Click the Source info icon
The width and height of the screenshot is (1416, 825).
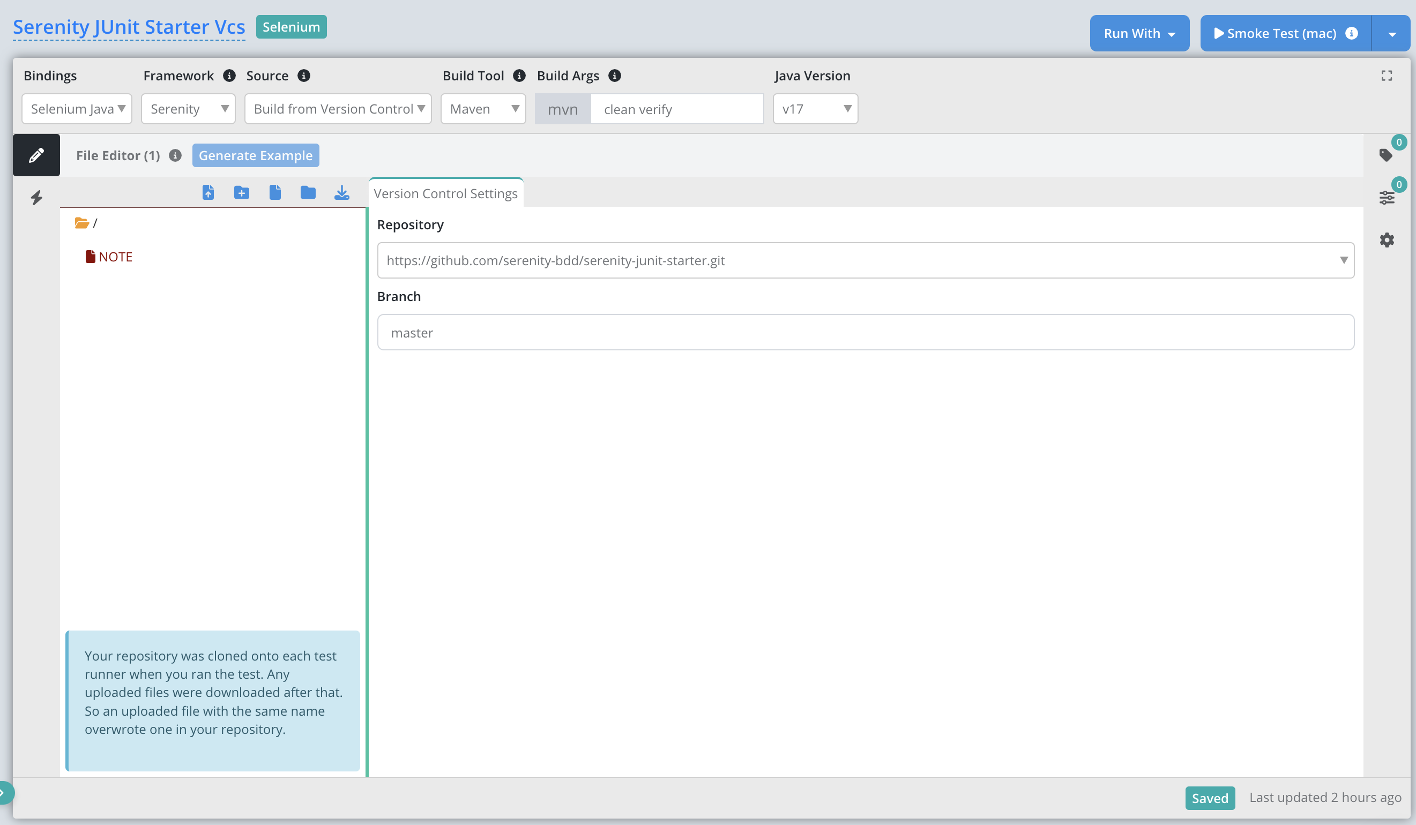click(304, 75)
